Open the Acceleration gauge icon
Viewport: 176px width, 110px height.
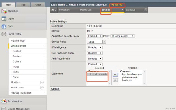(x=4, y=101)
